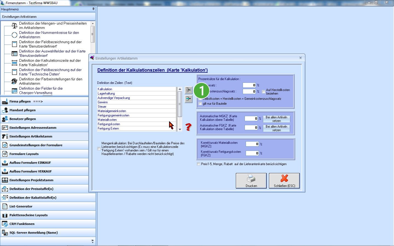Click the Automatischer FGKZ percent field
This screenshot has height=246, width=394.
251,127
